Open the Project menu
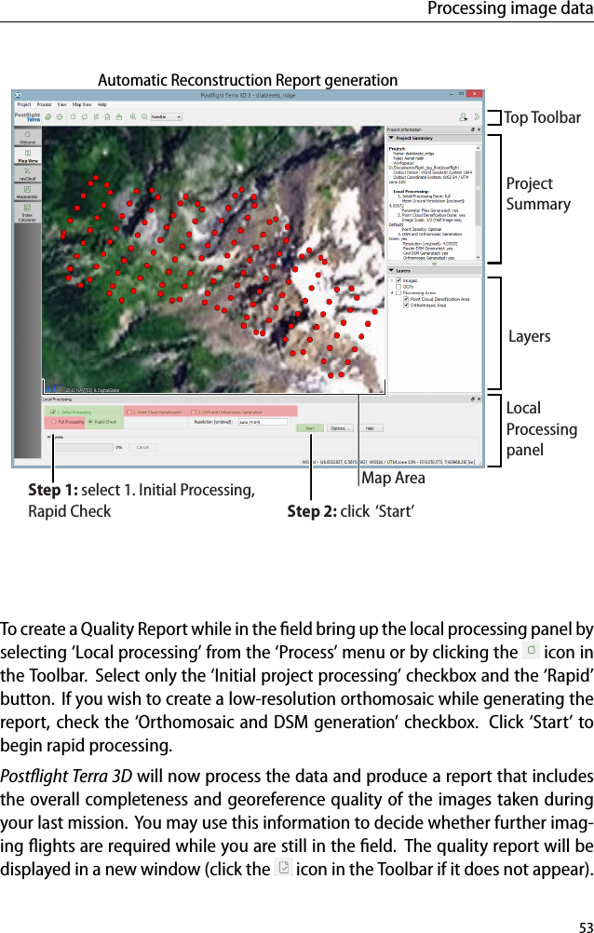 tap(24, 104)
